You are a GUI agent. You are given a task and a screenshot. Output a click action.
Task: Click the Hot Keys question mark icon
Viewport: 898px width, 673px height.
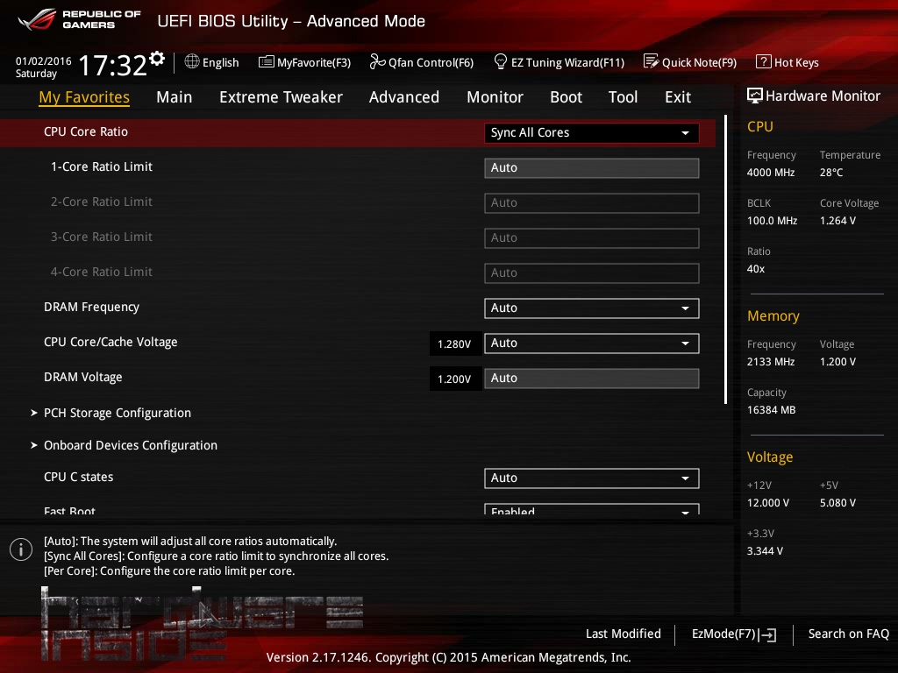pyautogui.click(x=764, y=61)
